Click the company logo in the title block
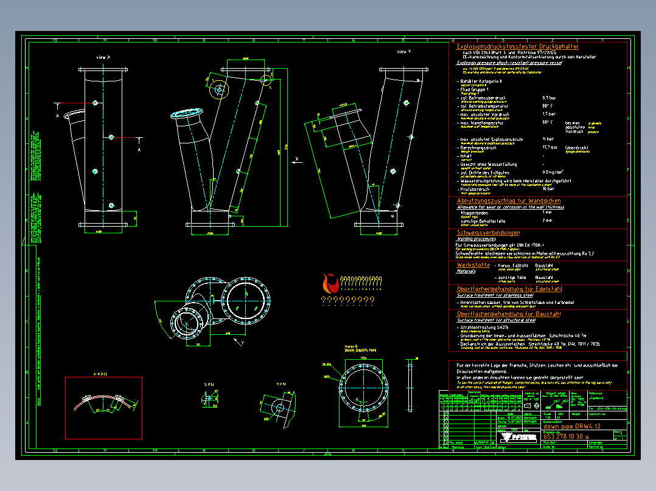This screenshot has height=491, width=656. [518, 438]
